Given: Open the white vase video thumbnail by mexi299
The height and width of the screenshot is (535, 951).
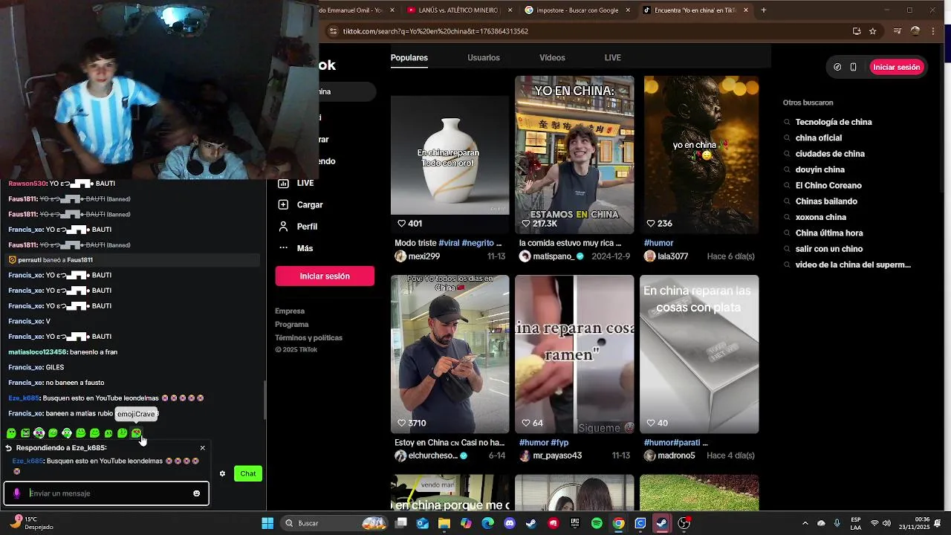Looking at the screenshot, I should click(450, 155).
